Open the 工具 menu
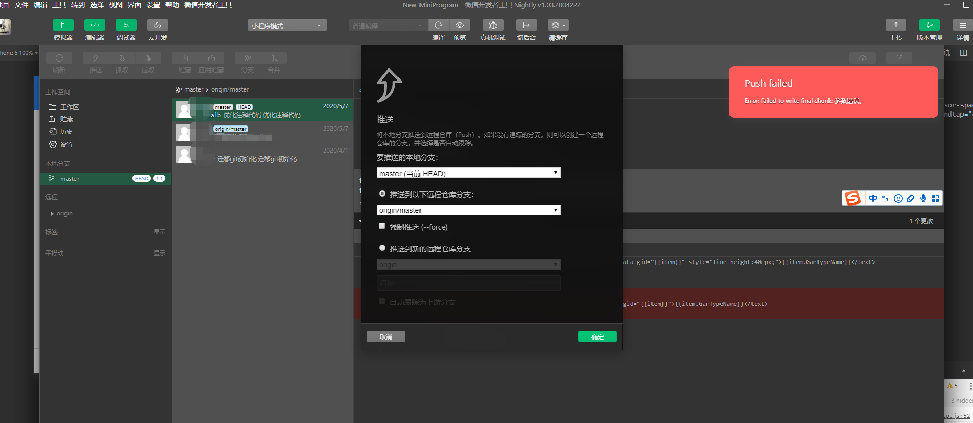The height and width of the screenshot is (423, 973). pyautogui.click(x=59, y=5)
